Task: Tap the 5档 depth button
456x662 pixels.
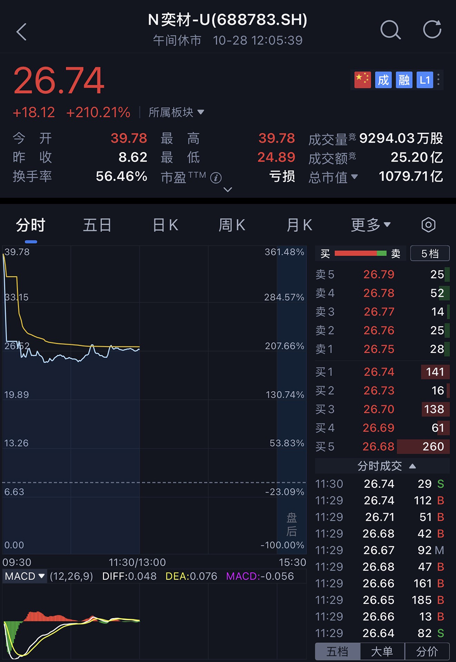Action: 429,253
